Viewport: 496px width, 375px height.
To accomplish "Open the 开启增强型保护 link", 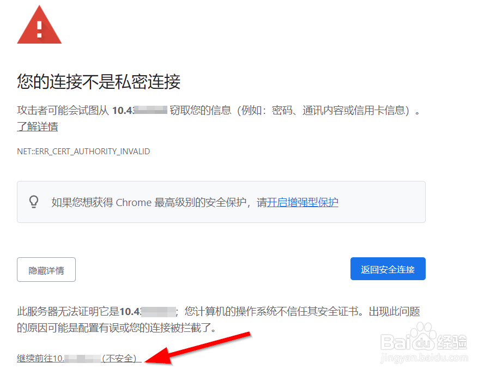I will point(303,202).
